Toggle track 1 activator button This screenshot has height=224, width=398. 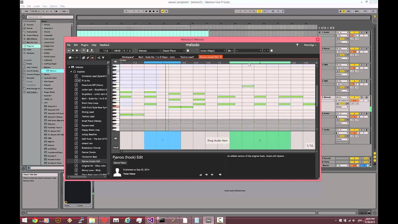coord(354,32)
